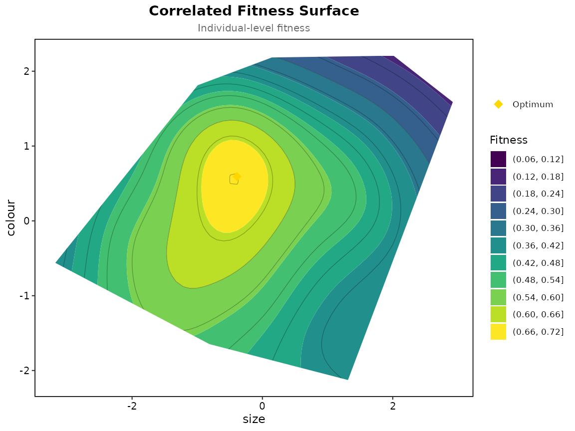Click the y-axis tick label 2
This screenshot has width=575, height=431.
point(27,71)
